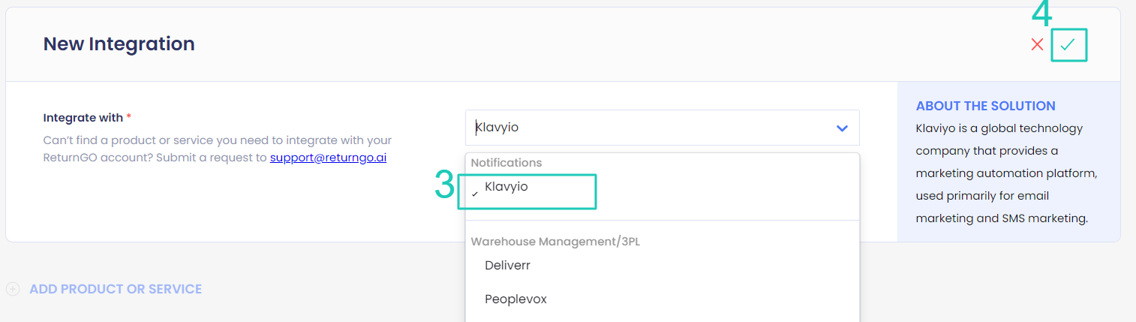Screen dimensions: 1136x322
Task: Click the Notifications group header
Action: tap(506, 162)
